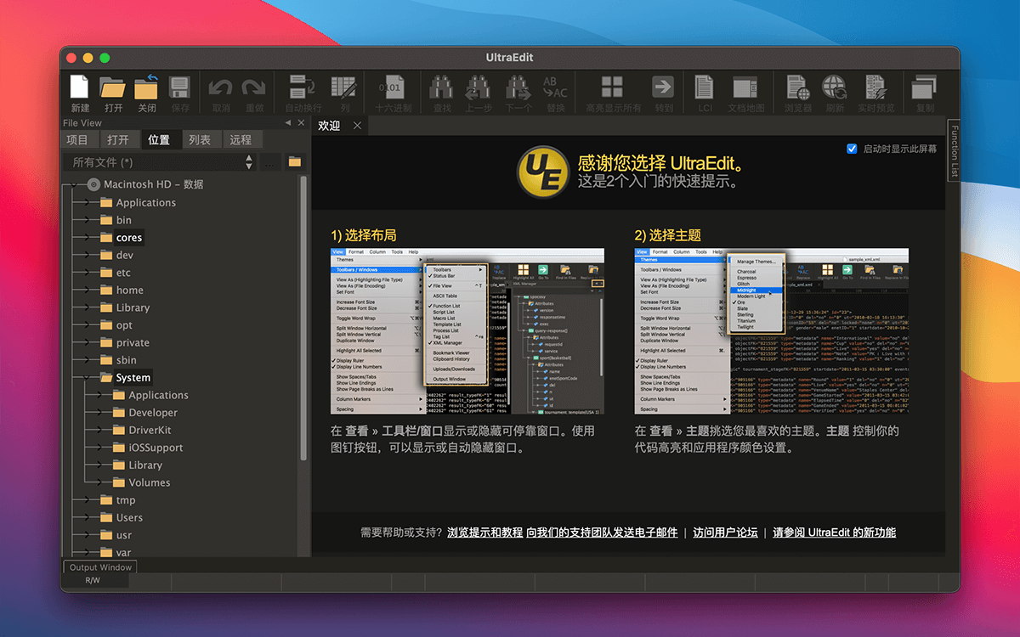Image resolution: width=1020 pixels, height=637 pixels.
Task: Click the File View vertical scrollbar
Action: click(x=303, y=318)
